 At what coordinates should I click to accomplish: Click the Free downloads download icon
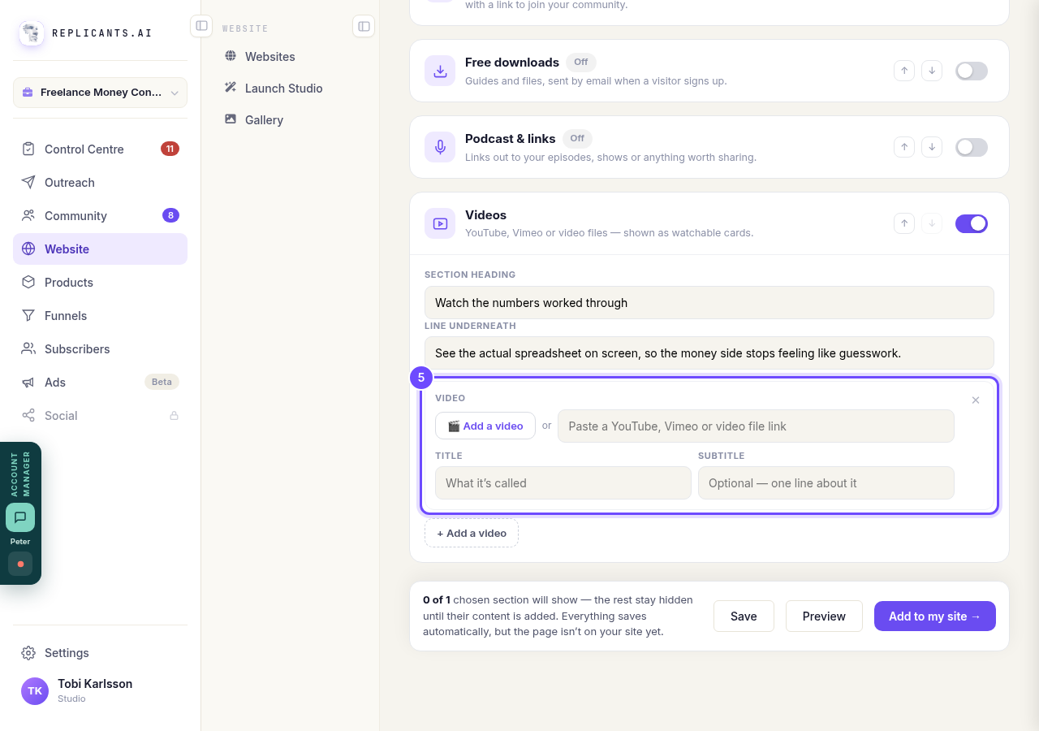click(x=440, y=71)
